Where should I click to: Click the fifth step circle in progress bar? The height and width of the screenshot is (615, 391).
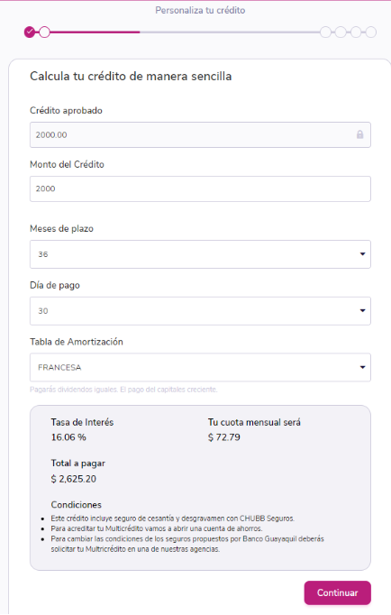click(x=356, y=32)
